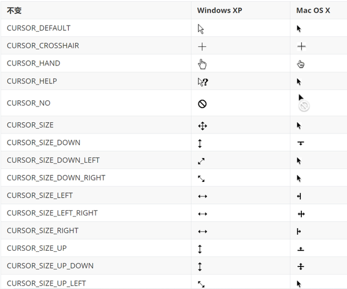Click the Mac OS X CURSOR_SIZE_RIGHT icon
The image size is (347, 289).
tap(299, 231)
